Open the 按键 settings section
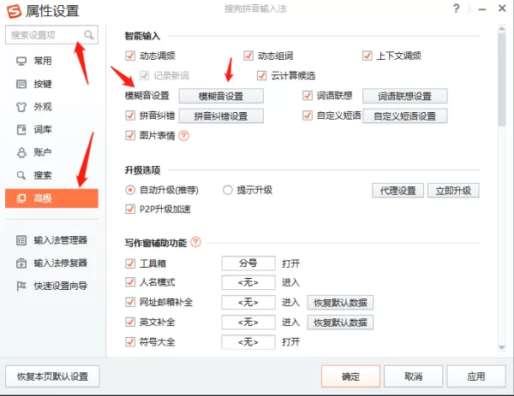514x396 pixels. (51, 84)
